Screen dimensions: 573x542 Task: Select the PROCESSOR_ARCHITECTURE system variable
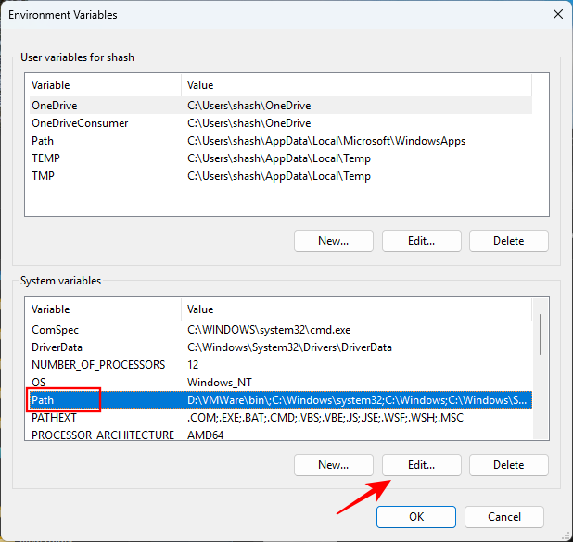pos(281,435)
